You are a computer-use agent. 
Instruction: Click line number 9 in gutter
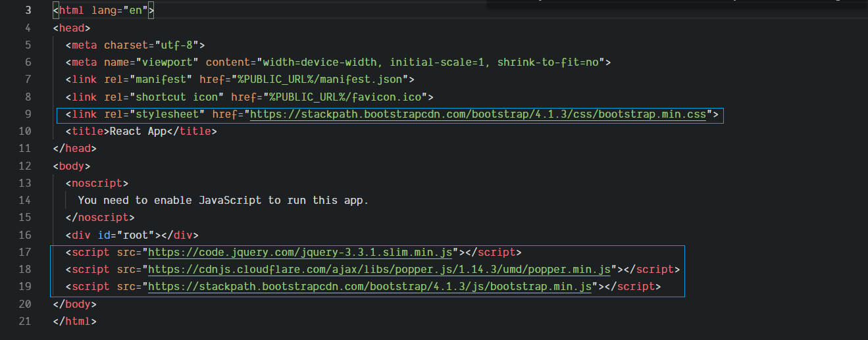click(x=28, y=114)
